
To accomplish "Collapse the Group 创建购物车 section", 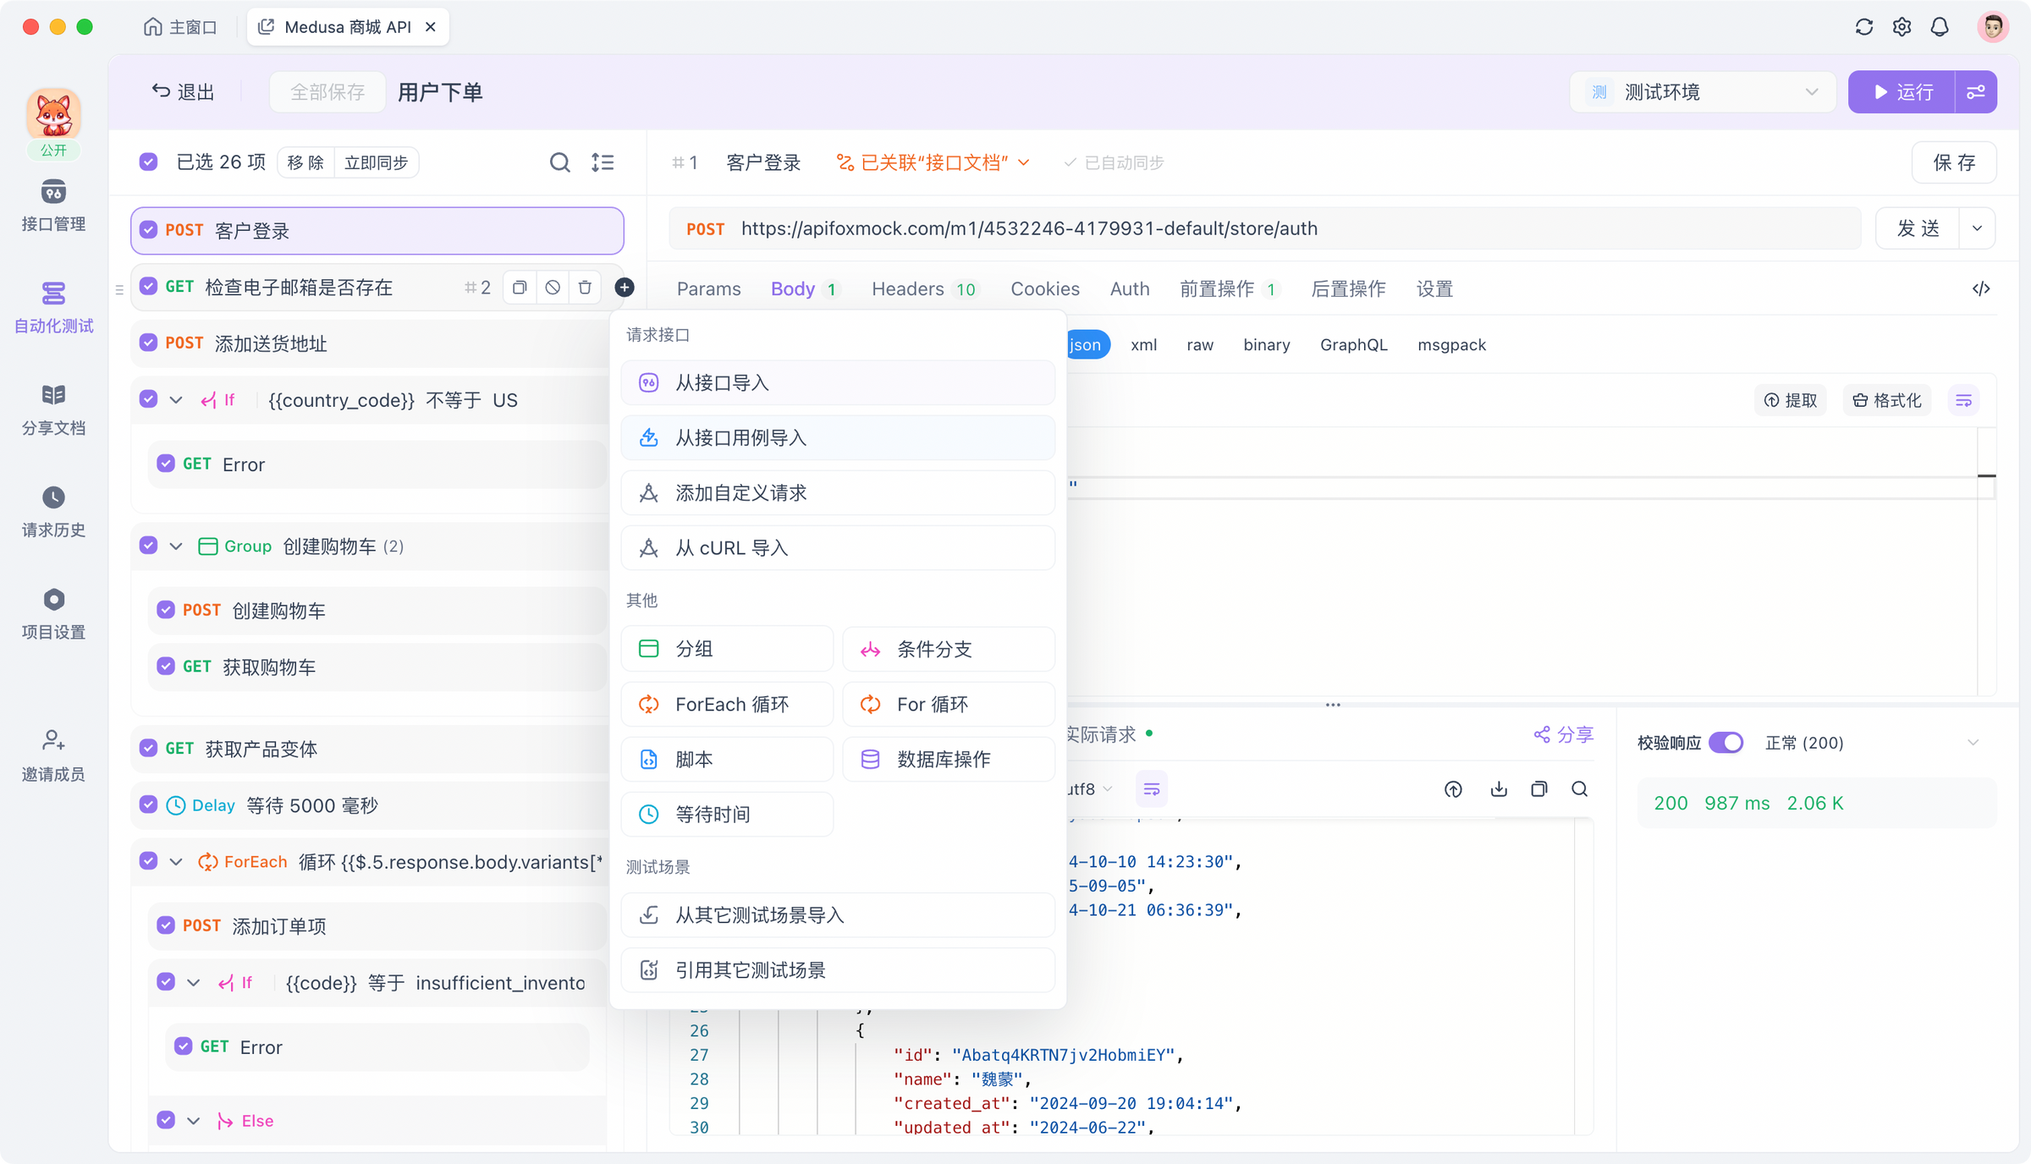I will [176, 546].
